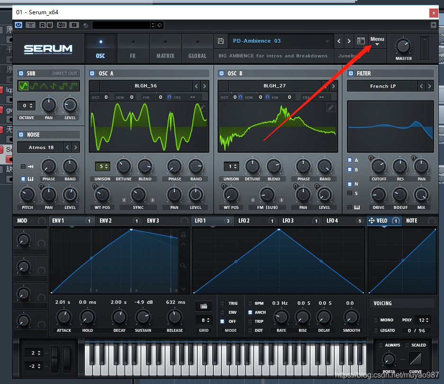Select previous noise sample arrow
Viewport: 444px width, 384px height.
click(67, 147)
